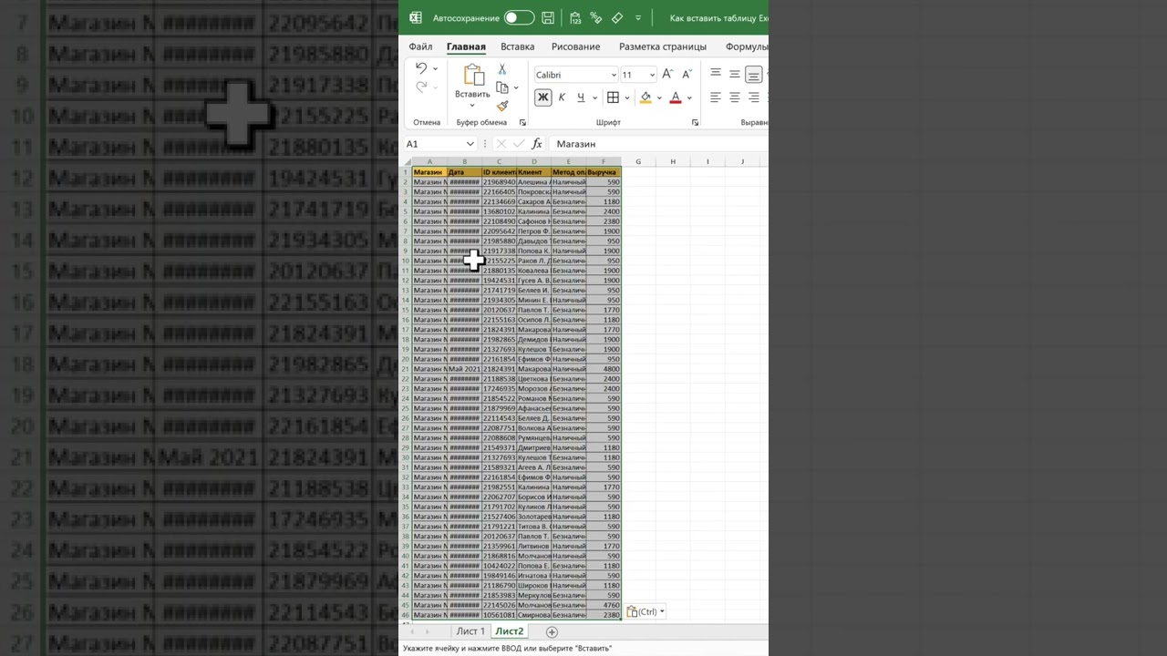1167x656 pixels.
Task: Switch to the Вставка ribbon tab
Action: 518,46
